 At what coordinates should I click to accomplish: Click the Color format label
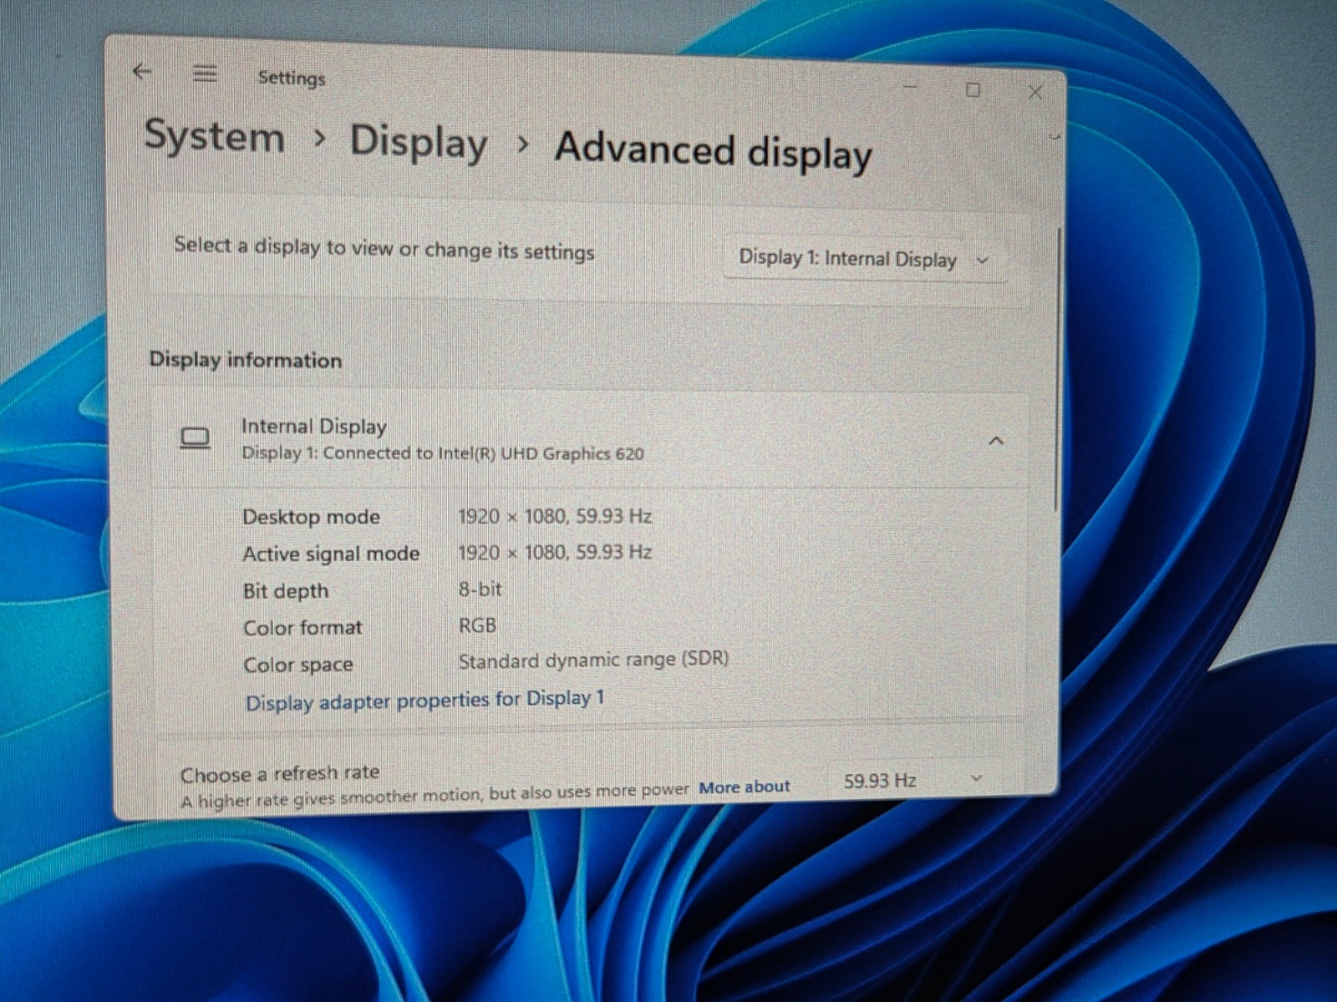coord(302,628)
